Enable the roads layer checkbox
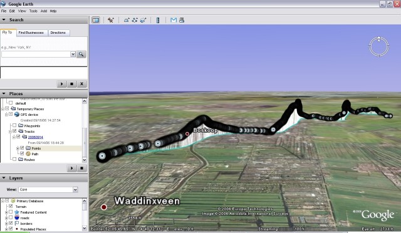The height and width of the screenshot is (233, 401). (x=11, y=217)
